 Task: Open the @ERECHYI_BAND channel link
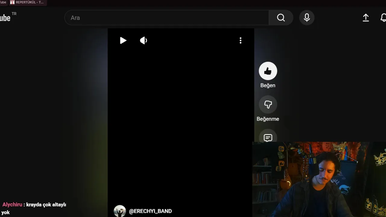tap(150, 211)
